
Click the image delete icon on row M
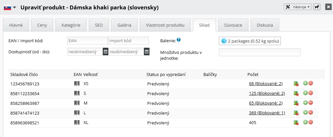point(296,103)
